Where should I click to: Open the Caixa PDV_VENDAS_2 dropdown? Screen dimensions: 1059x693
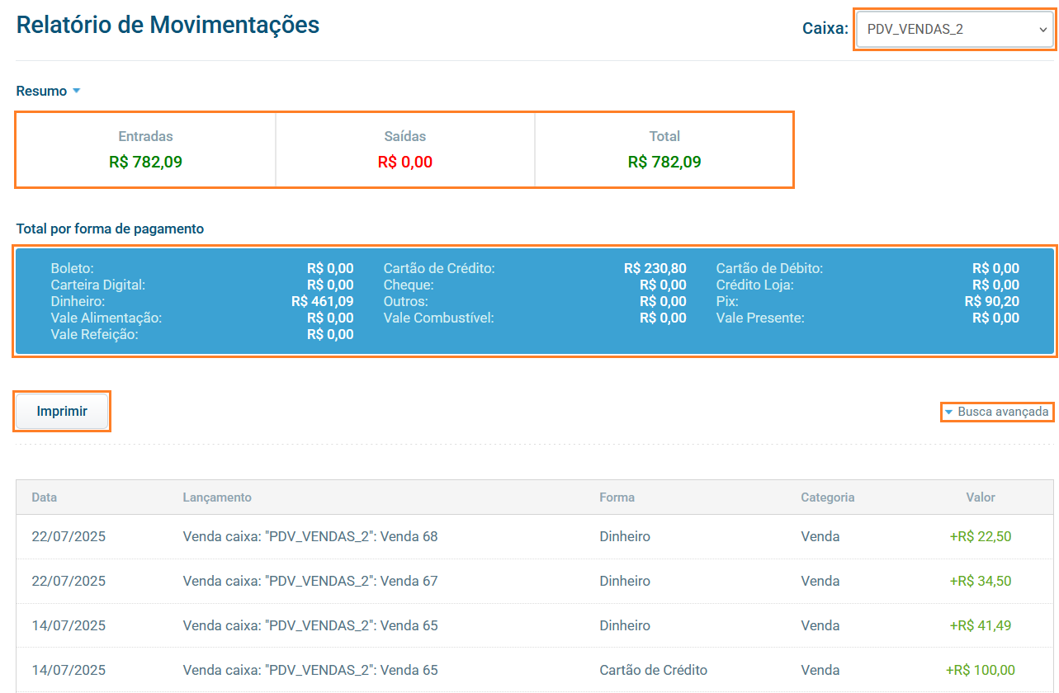pyautogui.click(x=954, y=30)
